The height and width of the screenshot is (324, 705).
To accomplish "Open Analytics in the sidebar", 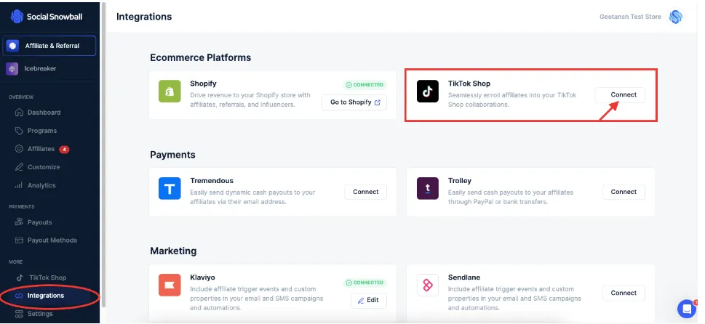I will (41, 185).
